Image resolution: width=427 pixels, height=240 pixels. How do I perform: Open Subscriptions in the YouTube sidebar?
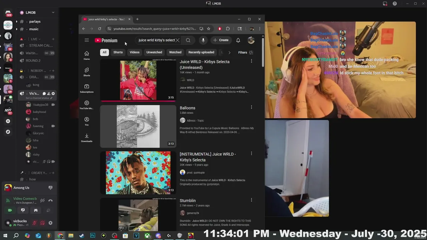pyautogui.click(x=87, y=88)
